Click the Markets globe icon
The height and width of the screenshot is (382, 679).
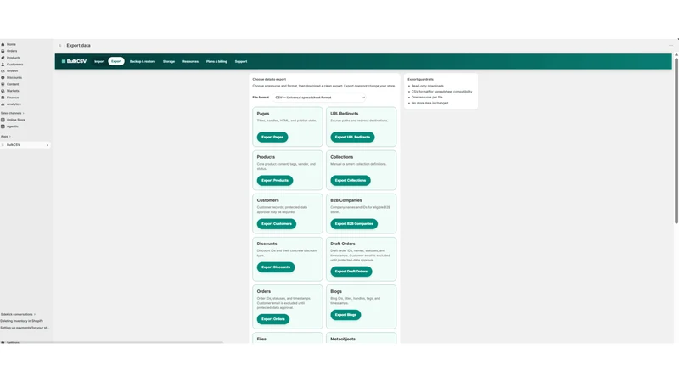point(3,91)
